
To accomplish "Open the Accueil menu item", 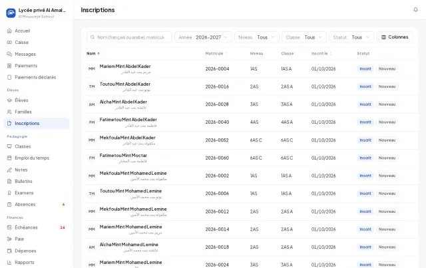I will 37,31.
